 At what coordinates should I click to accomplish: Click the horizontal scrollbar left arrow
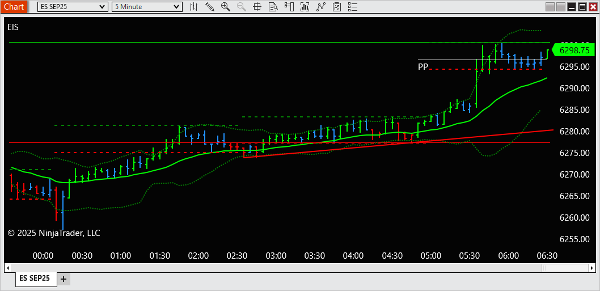pyautogui.click(x=7, y=268)
